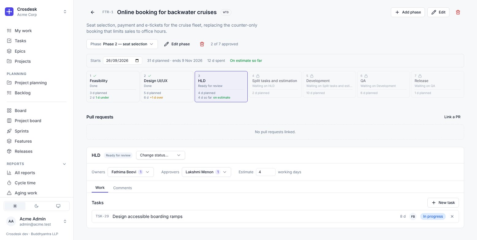Collapse the Reports section chevron

pyautogui.click(x=64, y=164)
